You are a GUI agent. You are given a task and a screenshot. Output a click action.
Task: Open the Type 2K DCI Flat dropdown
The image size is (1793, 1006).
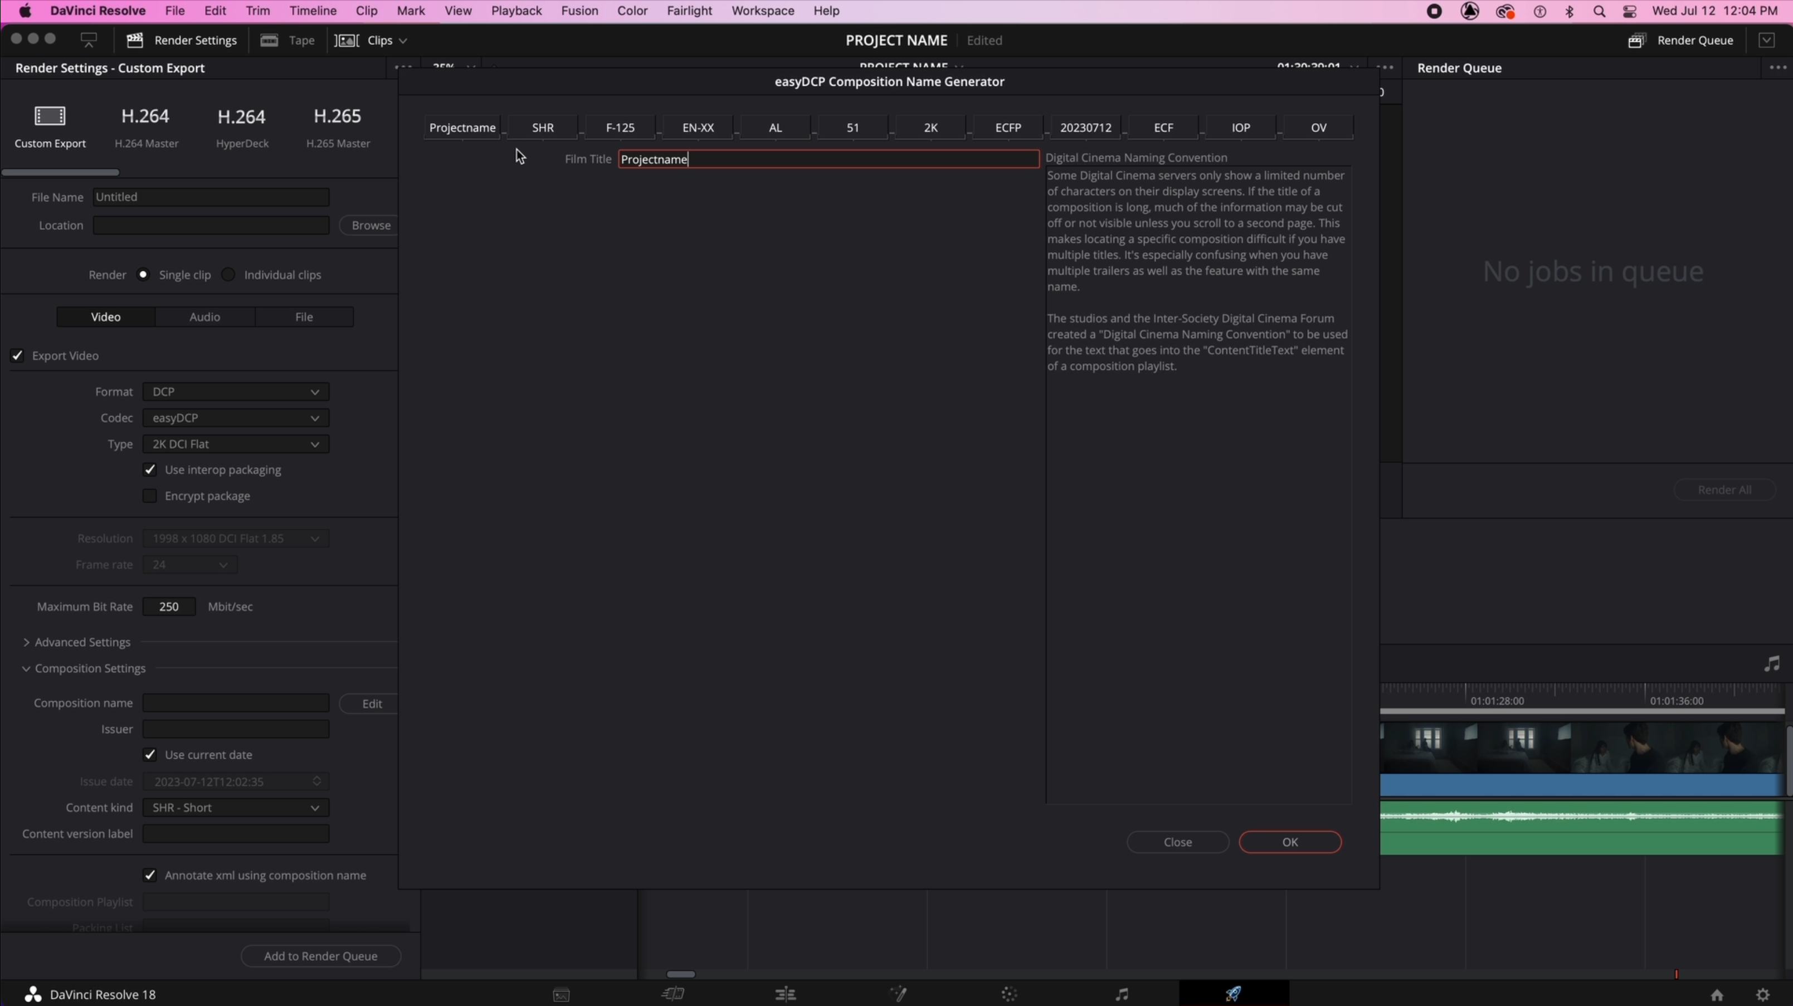tap(235, 444)
